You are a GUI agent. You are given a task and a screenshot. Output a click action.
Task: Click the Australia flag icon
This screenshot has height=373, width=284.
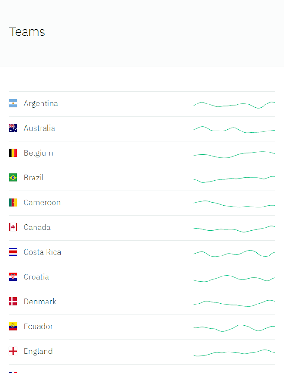click(13, 128)
